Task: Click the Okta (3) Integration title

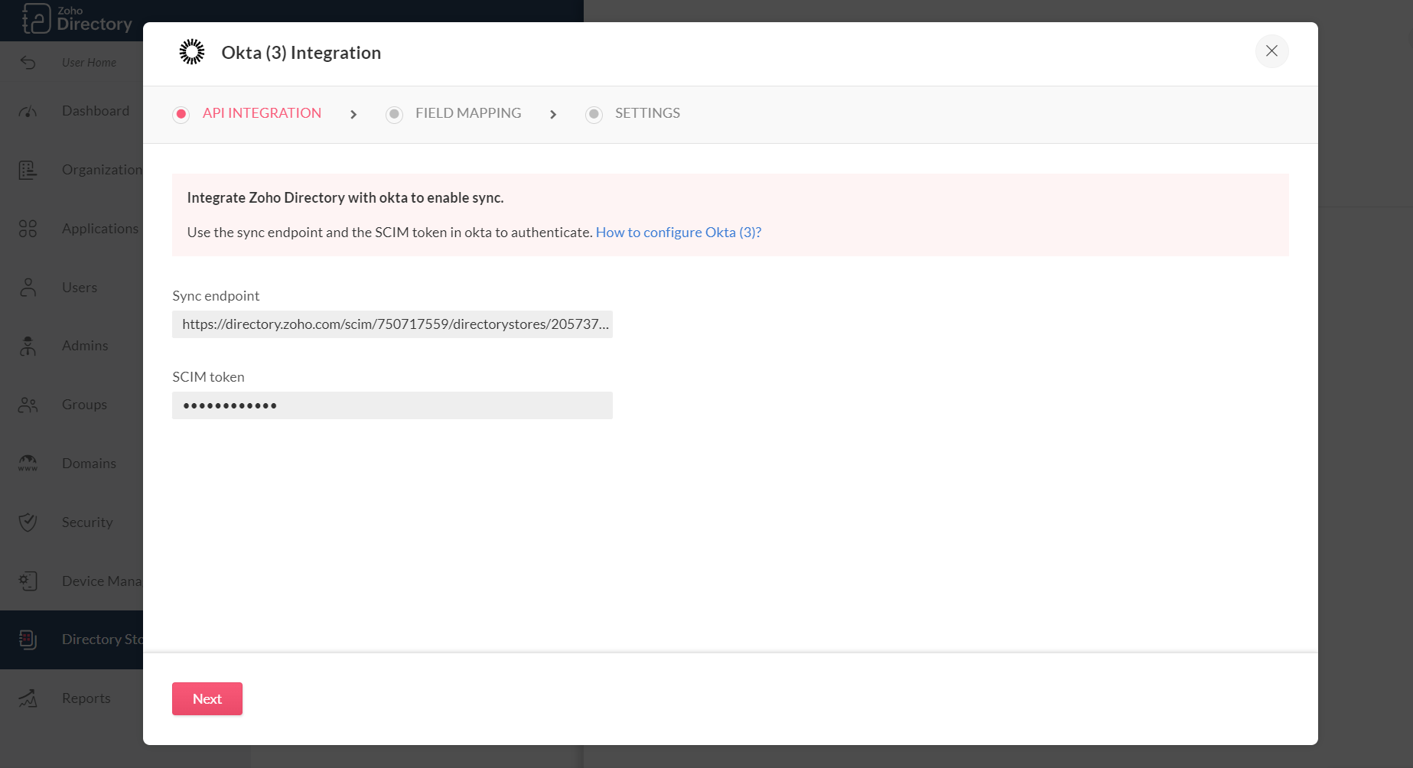Action: 301,53
